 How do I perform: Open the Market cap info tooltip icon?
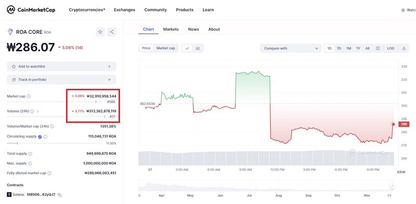[x=29, y=96]
